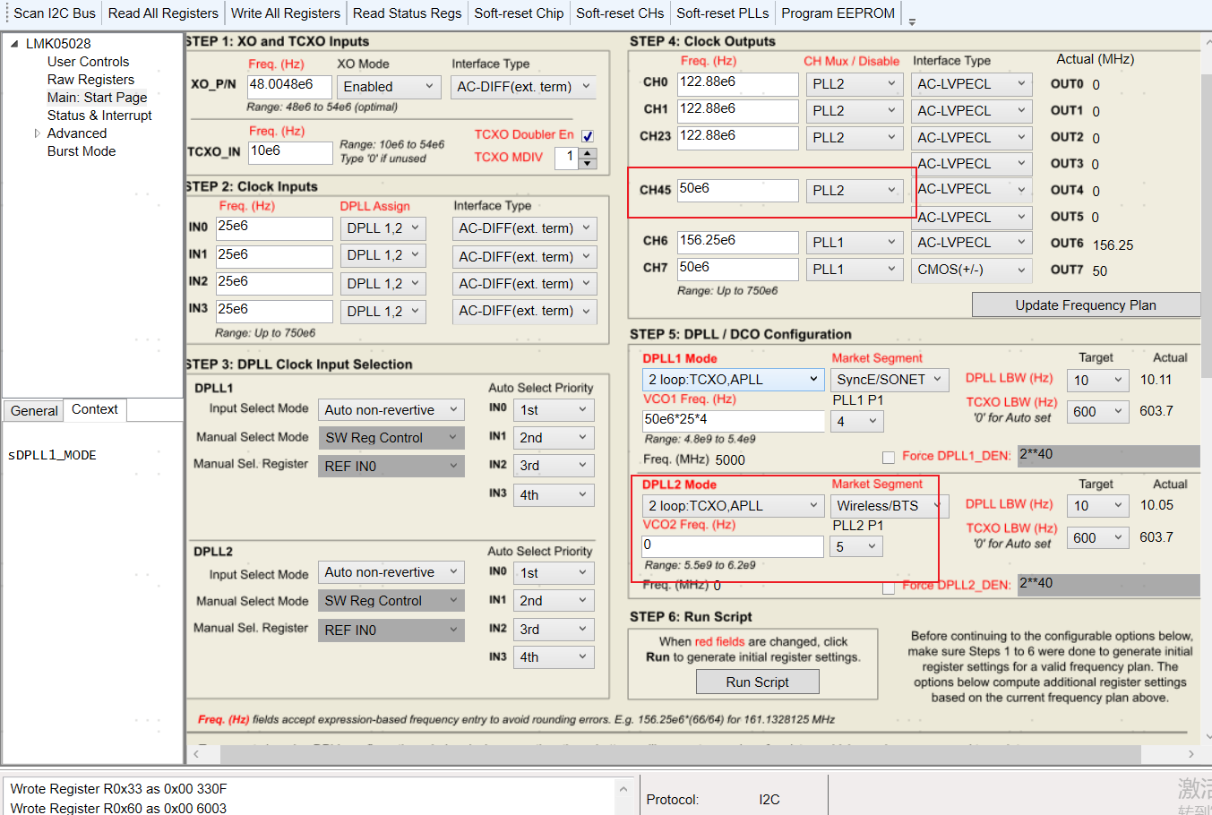Click the CH6 frequency field
Viewport: 1212px width, 815px height.
738,243
